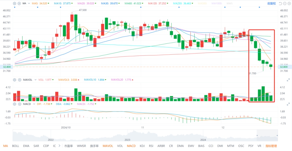Open settings gear for the MA indicator
The width and height of the screenshot is (292, 151).
(x=15, y=3)
